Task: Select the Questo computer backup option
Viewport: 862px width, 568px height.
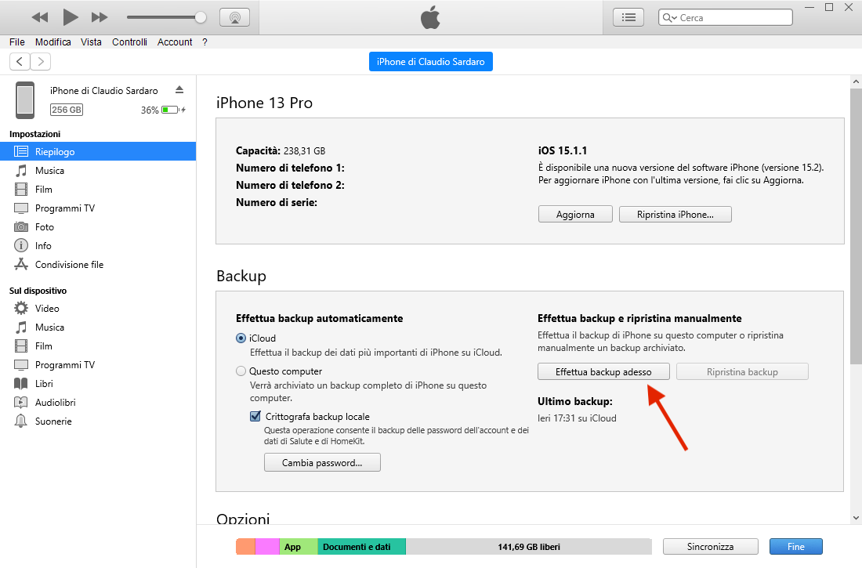Action: pos(241,371)
